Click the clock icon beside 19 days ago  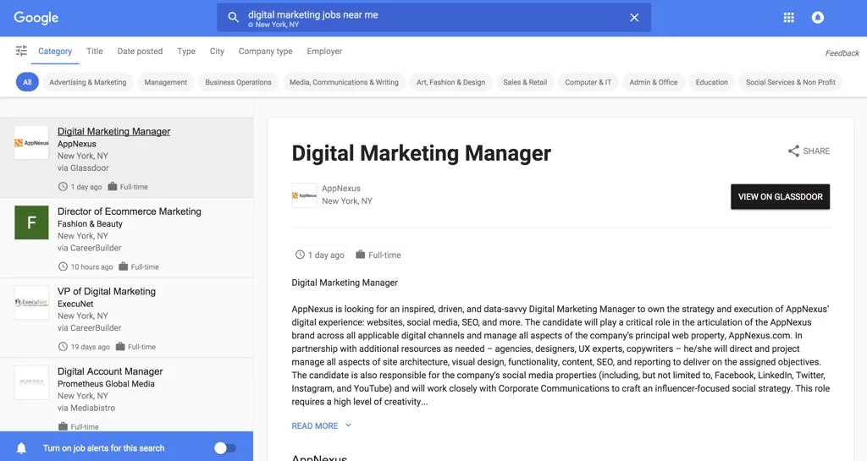click(63, 347)
